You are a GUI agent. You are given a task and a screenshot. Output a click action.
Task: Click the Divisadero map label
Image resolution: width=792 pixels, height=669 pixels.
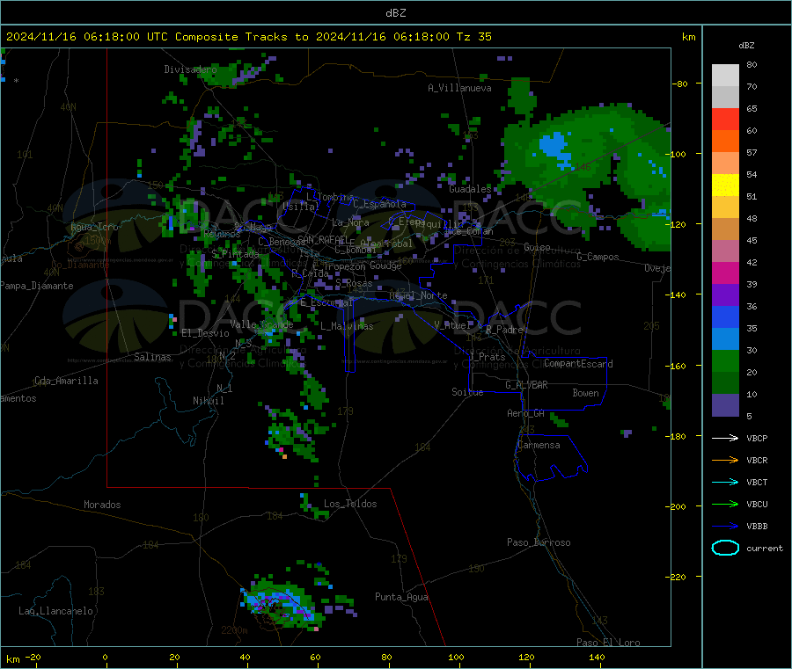coord(190,69)
